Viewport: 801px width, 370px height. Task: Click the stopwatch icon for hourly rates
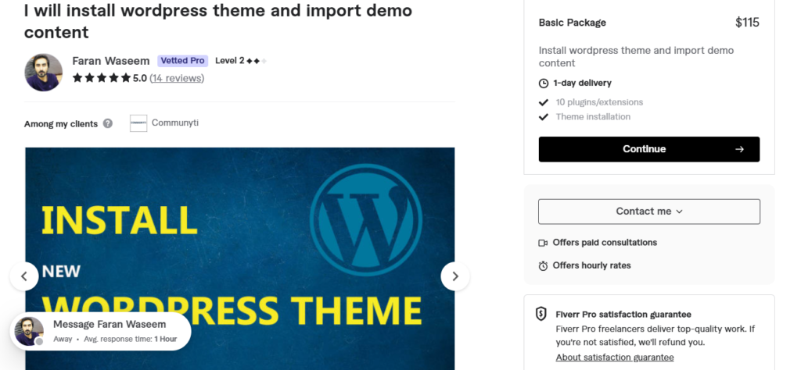pos(543,265)
